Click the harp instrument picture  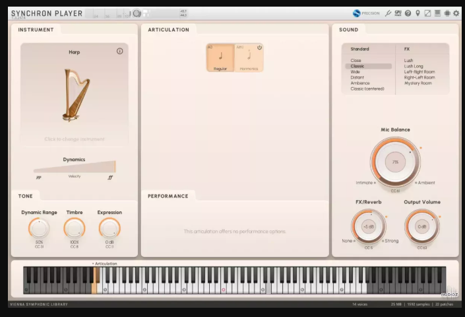tap(76, 95)
